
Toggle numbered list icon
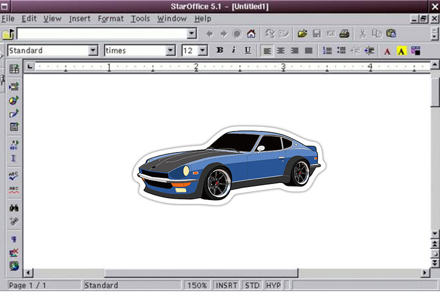(327, 50)
